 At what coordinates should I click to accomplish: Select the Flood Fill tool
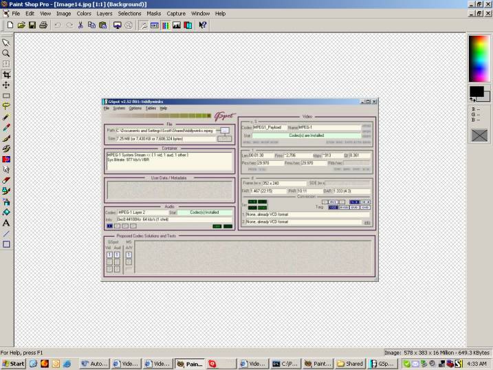(6, 213)
